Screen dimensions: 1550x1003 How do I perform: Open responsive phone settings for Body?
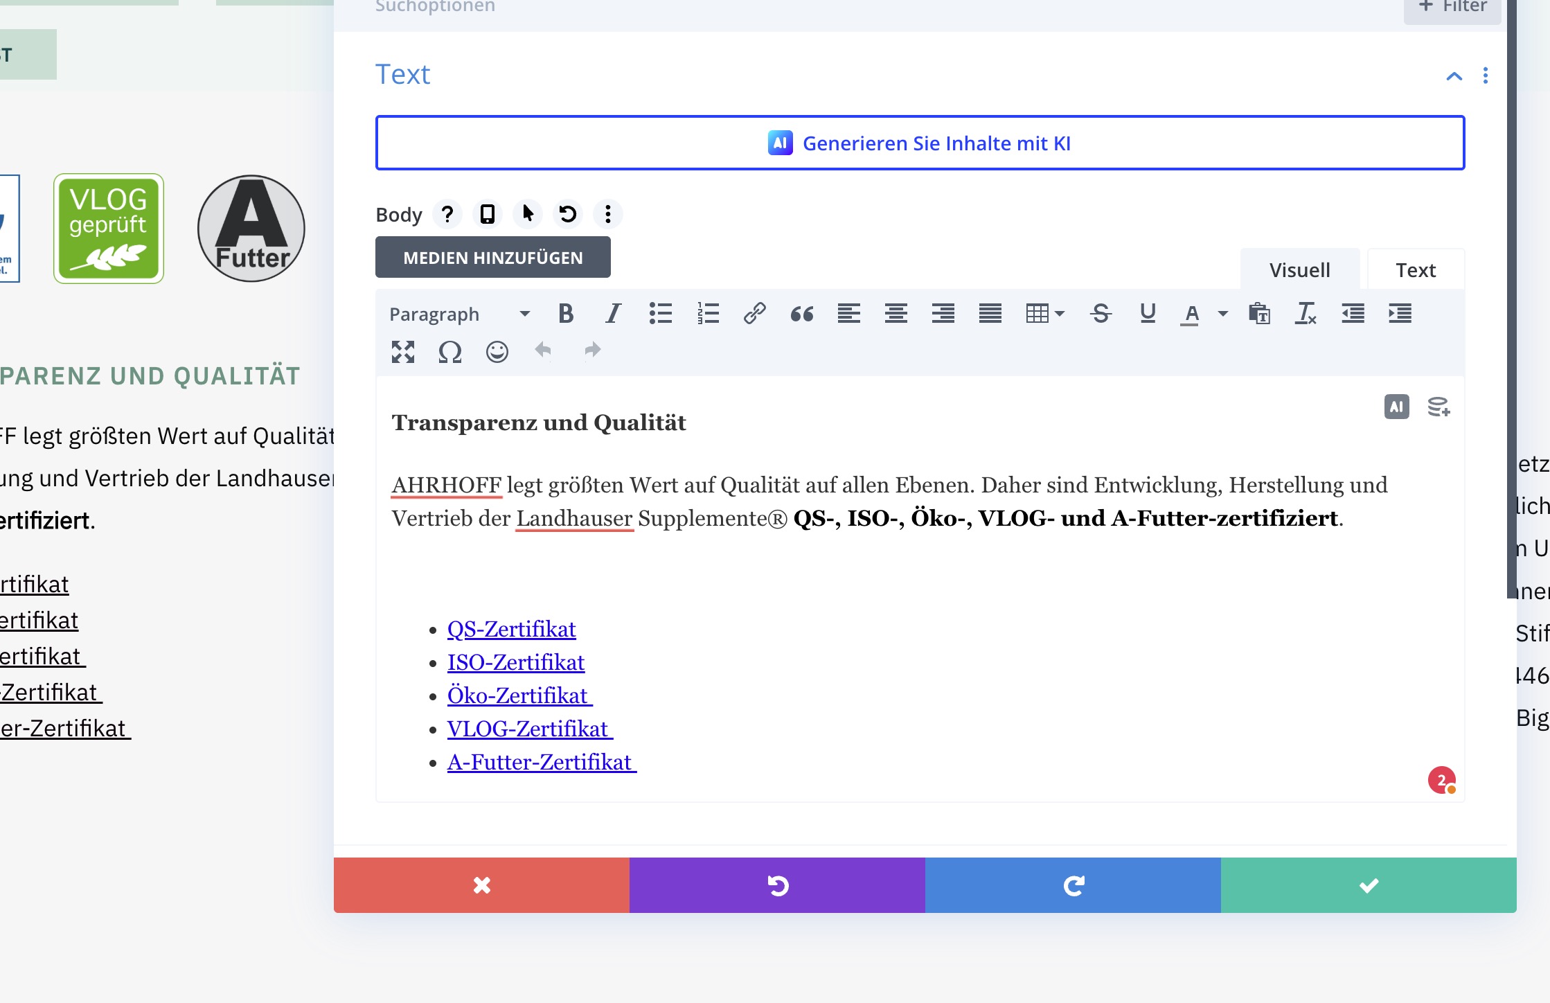tap(488, 214)
